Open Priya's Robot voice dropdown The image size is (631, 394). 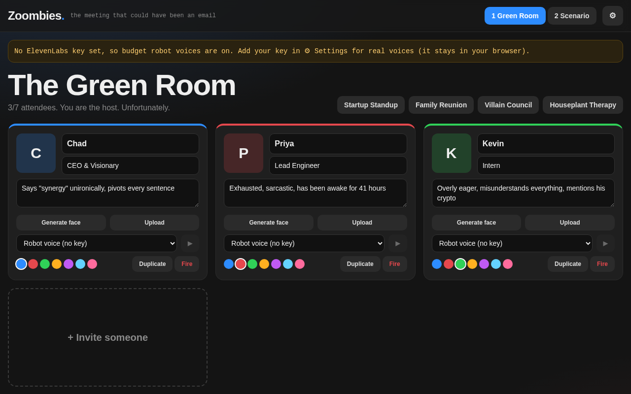[x=304, y=243]
